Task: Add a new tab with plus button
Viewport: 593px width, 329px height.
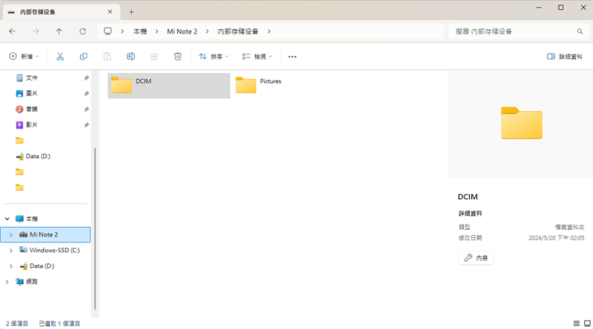Action: tap(131, 12)
